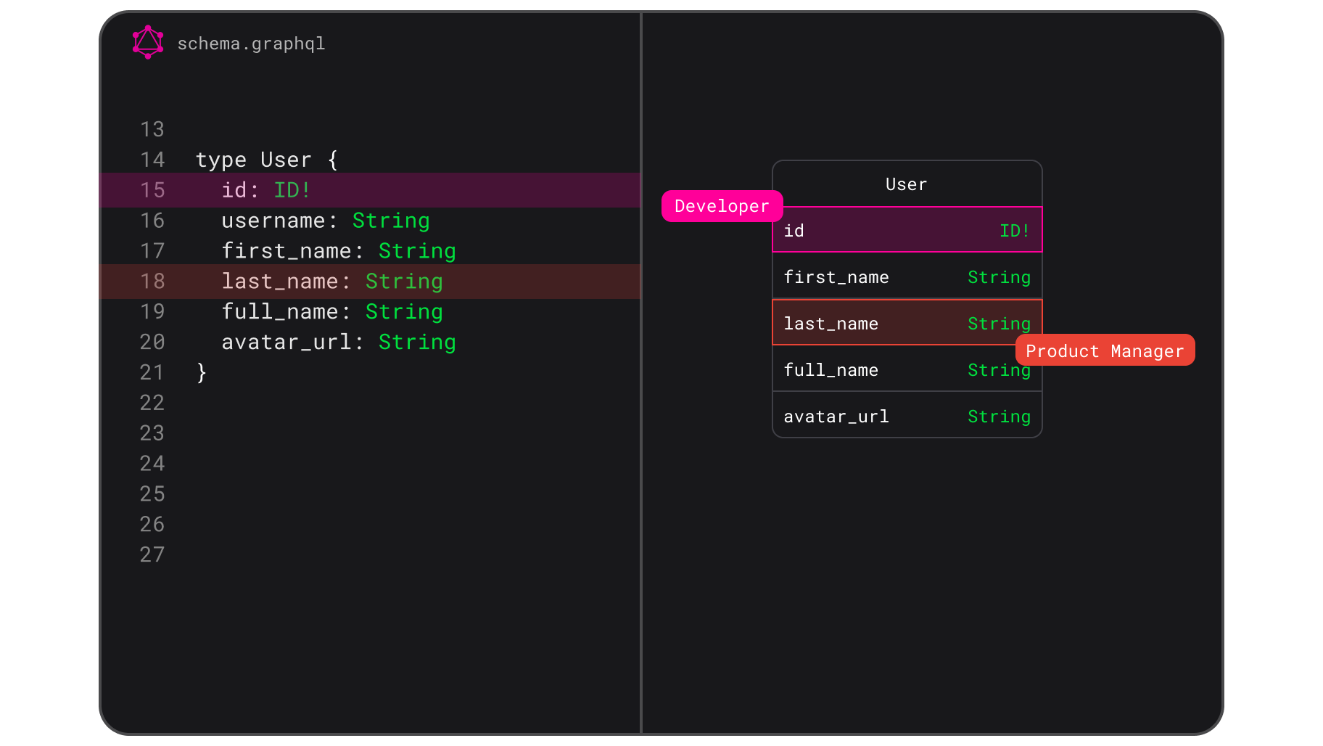
Task: Click code line 'avatar_url: String'
Action: (338, 343)
